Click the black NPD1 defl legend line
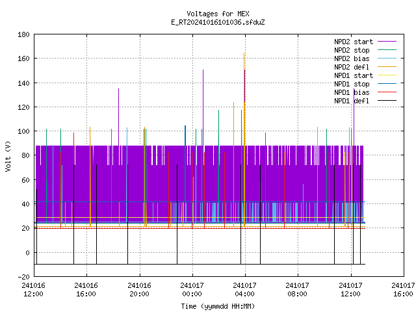Viewport: 416px width, 312px height. (387, 101)
